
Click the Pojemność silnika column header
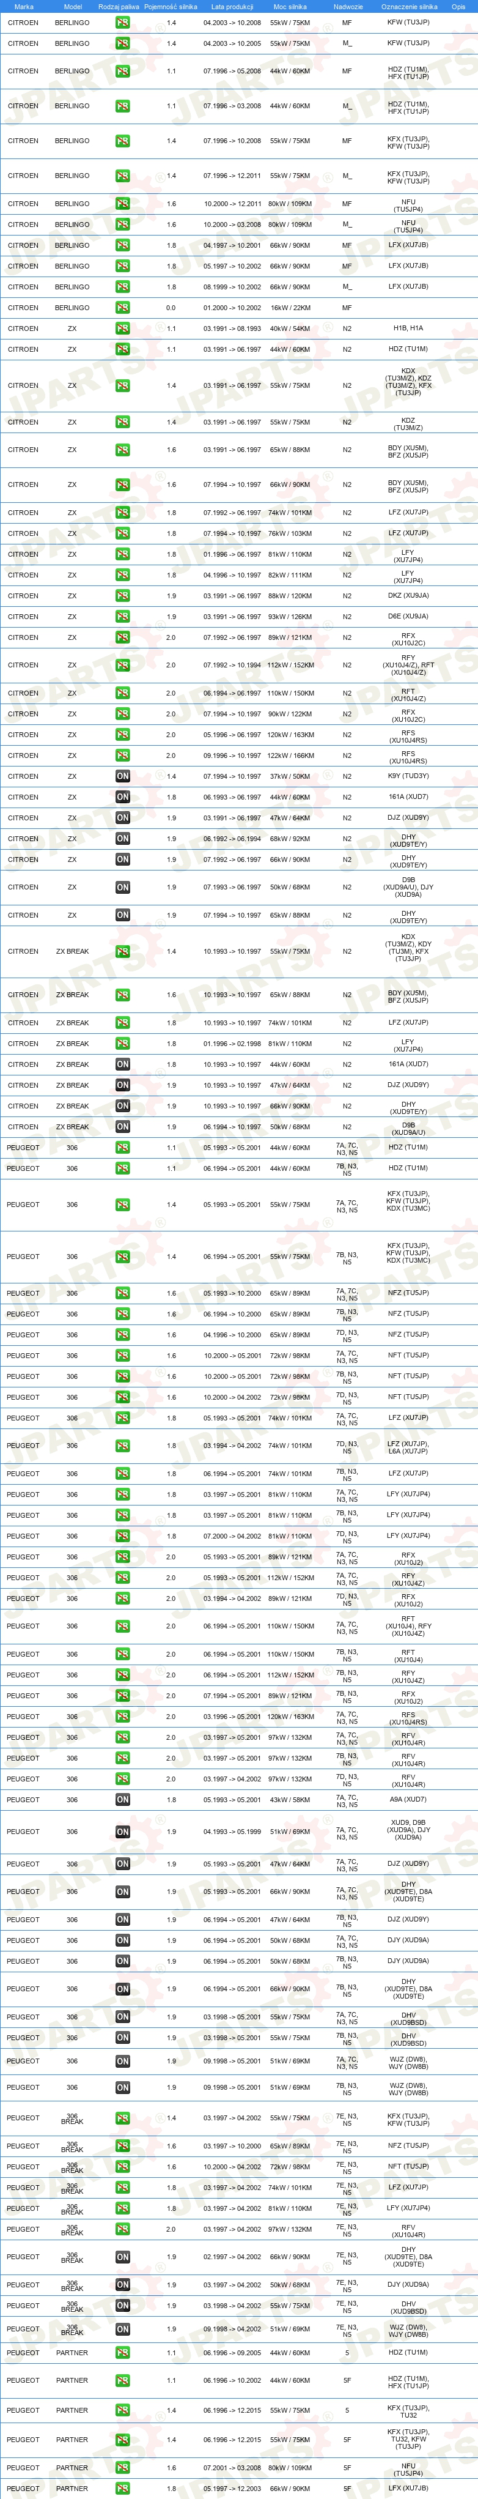point(171,7)
